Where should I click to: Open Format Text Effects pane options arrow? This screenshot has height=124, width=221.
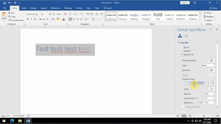[210, 29]
